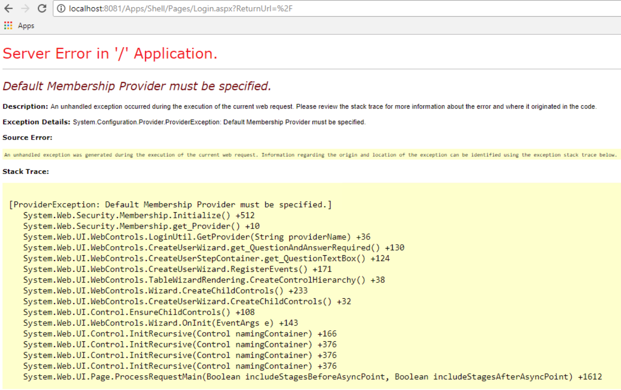Click the 'Description:' label
Viewport: 621px width, 390px height.
(25, 107)
